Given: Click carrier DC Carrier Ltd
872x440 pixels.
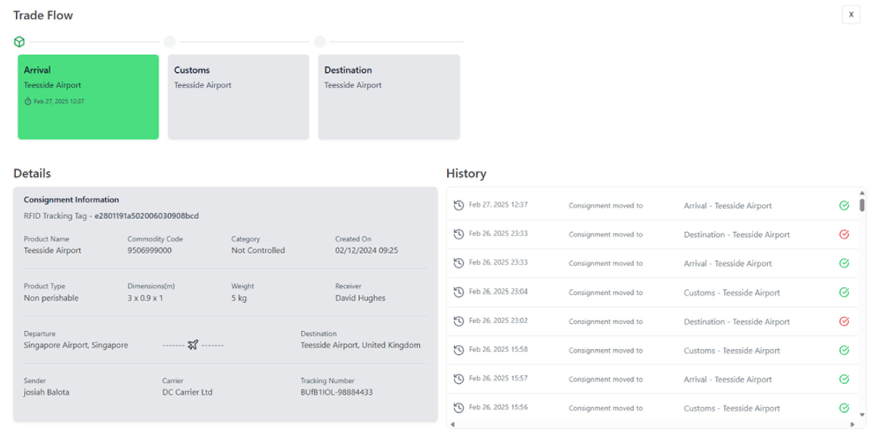Looking at the screenshot, I should (x=187, y=392).
